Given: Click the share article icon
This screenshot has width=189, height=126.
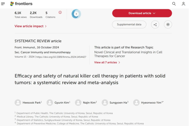Looking at the screenshot, I should click(x=155, y=25).
